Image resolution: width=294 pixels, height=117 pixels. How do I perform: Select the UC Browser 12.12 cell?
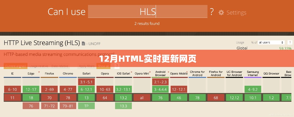coord(234,98)
